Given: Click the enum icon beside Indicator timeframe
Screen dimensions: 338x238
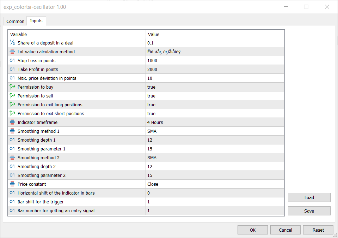Looking at the screenshot, I should click(x=12, y=122).
